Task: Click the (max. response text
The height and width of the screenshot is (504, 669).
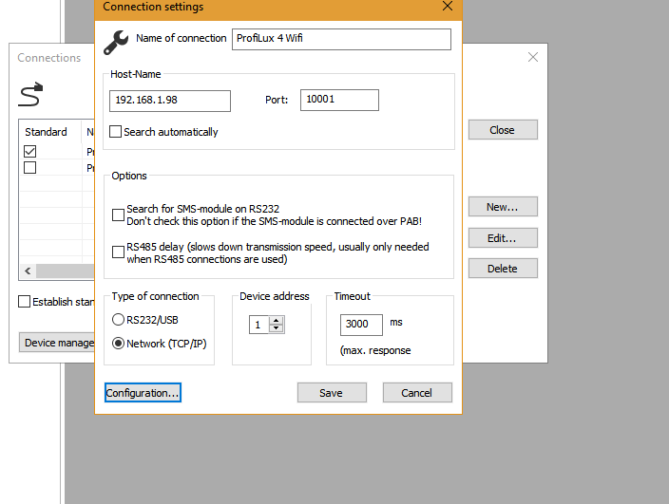Action: pos(375,350)
